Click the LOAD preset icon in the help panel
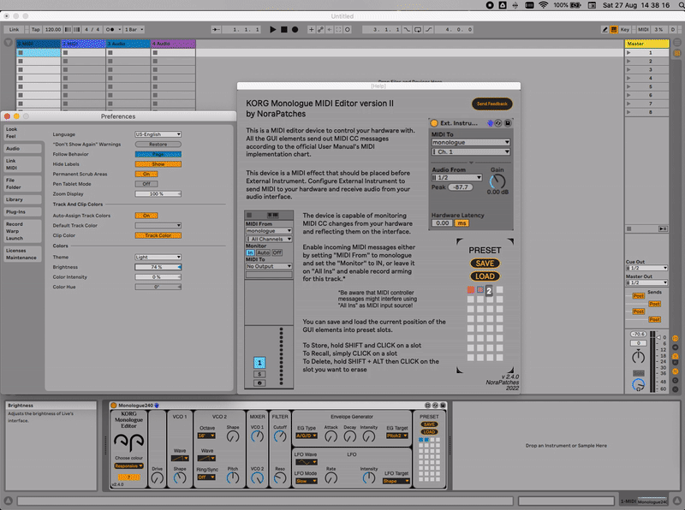The height and width of the screenshot is (510, 685). click(x=485, y=276)
